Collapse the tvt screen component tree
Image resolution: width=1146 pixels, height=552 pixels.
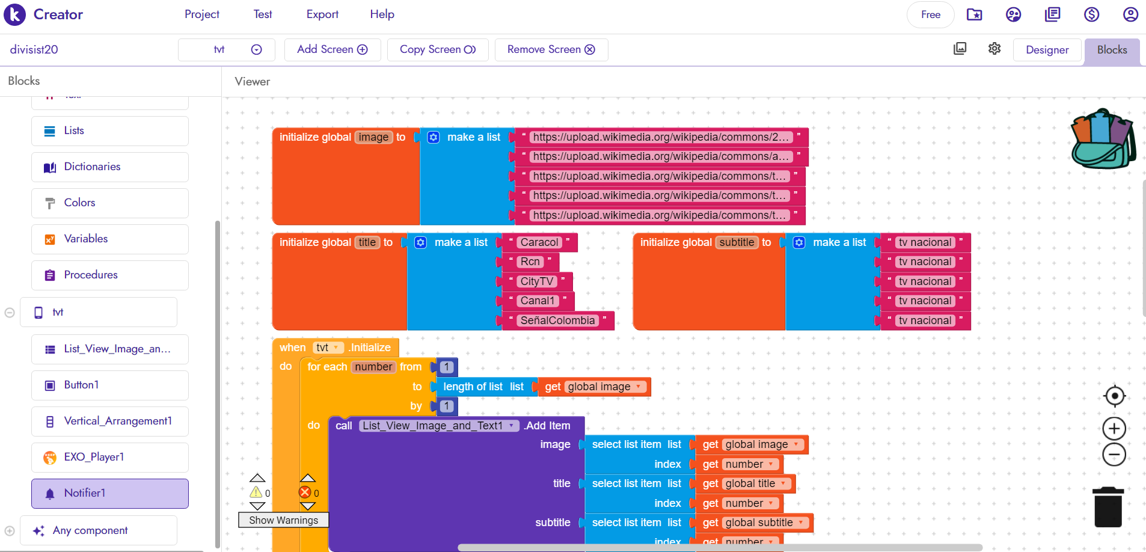10,313
